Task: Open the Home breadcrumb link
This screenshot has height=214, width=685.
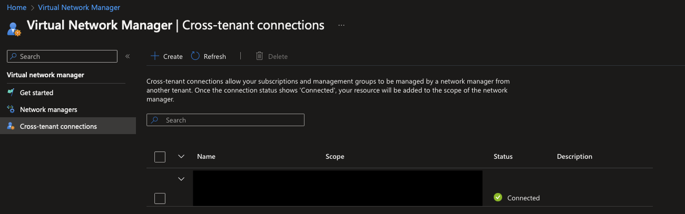Action: (x=16, y=7)
